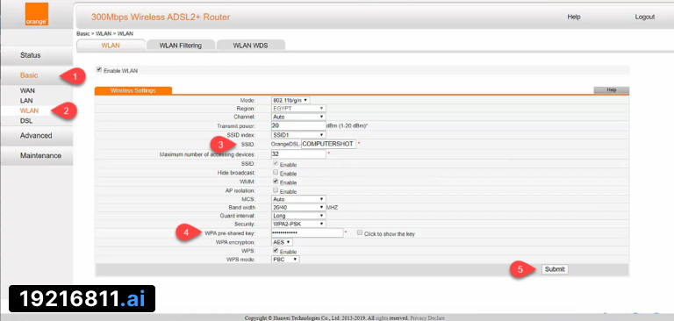Open the Region dropdown
674x321 pixels.
298,108
